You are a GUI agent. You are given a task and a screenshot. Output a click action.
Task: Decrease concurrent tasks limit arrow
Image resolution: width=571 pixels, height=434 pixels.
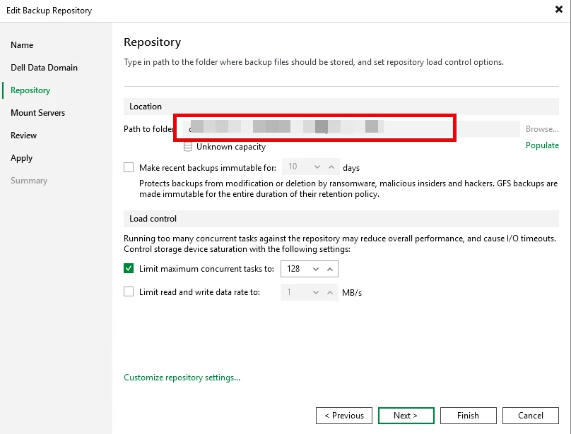point(316,269)
